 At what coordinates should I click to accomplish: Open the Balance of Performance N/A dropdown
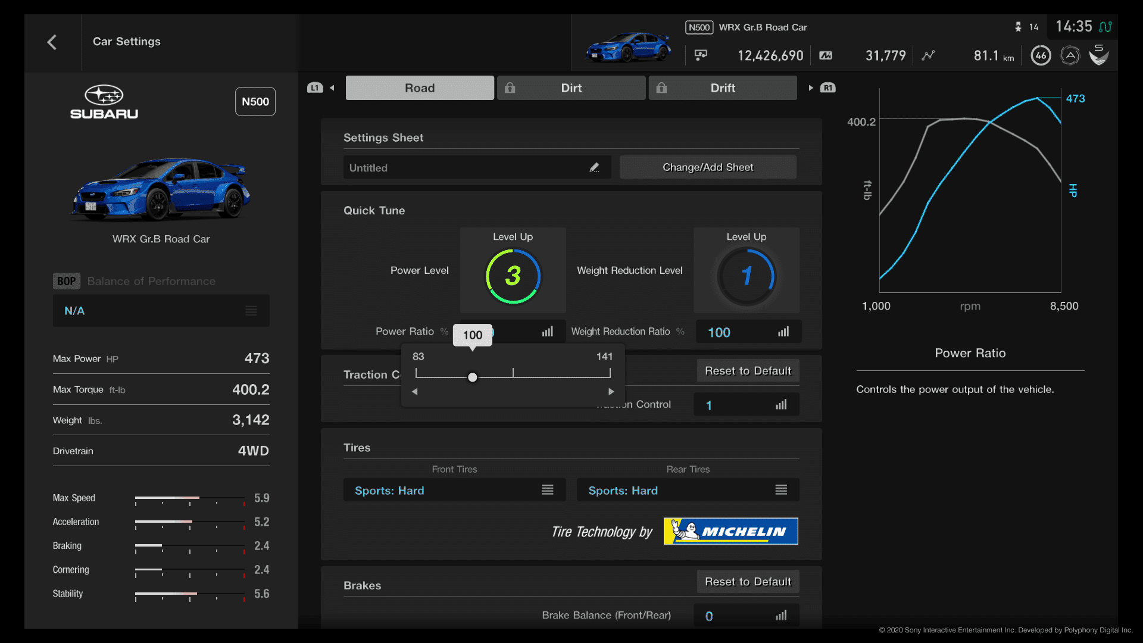(161, 311)
